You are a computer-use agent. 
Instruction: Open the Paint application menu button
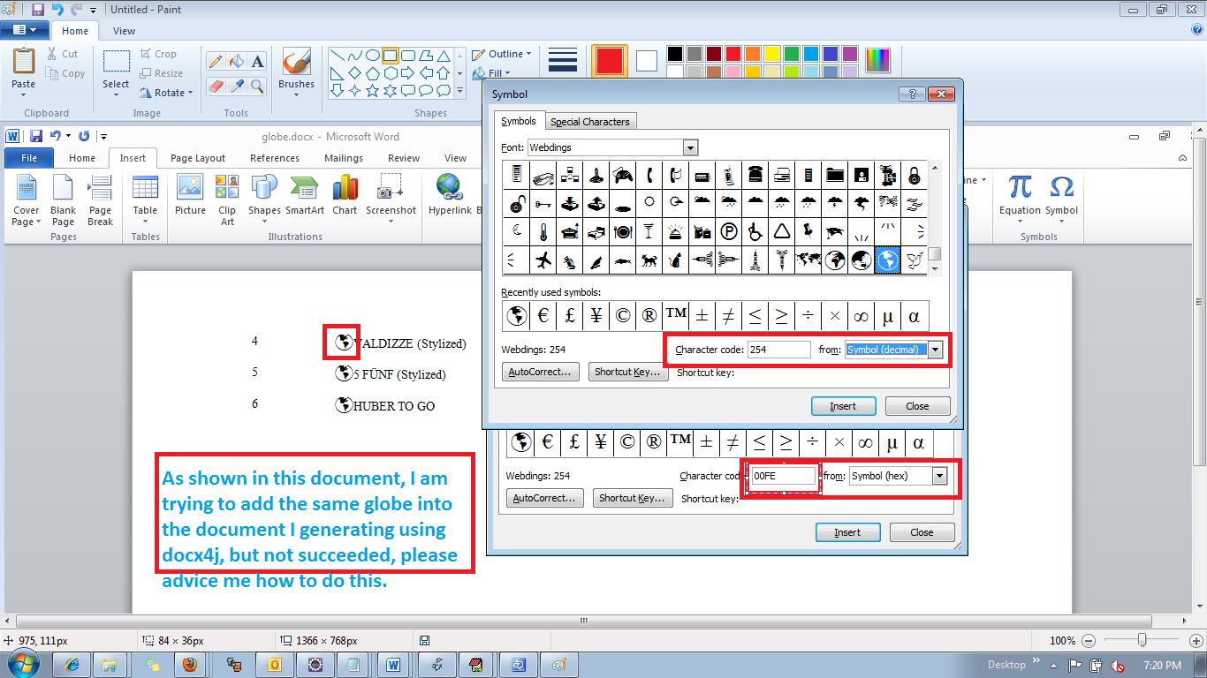pyautogui.click(x=24, y=30)
